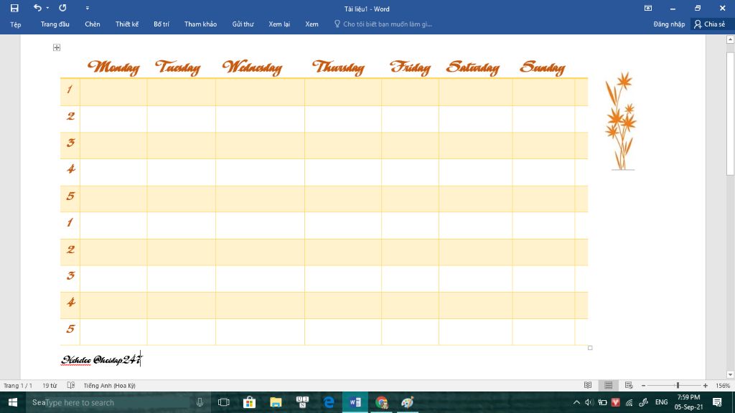
Task: Open the Wi-Fi network tray icon
Action: tap(629, 402)
